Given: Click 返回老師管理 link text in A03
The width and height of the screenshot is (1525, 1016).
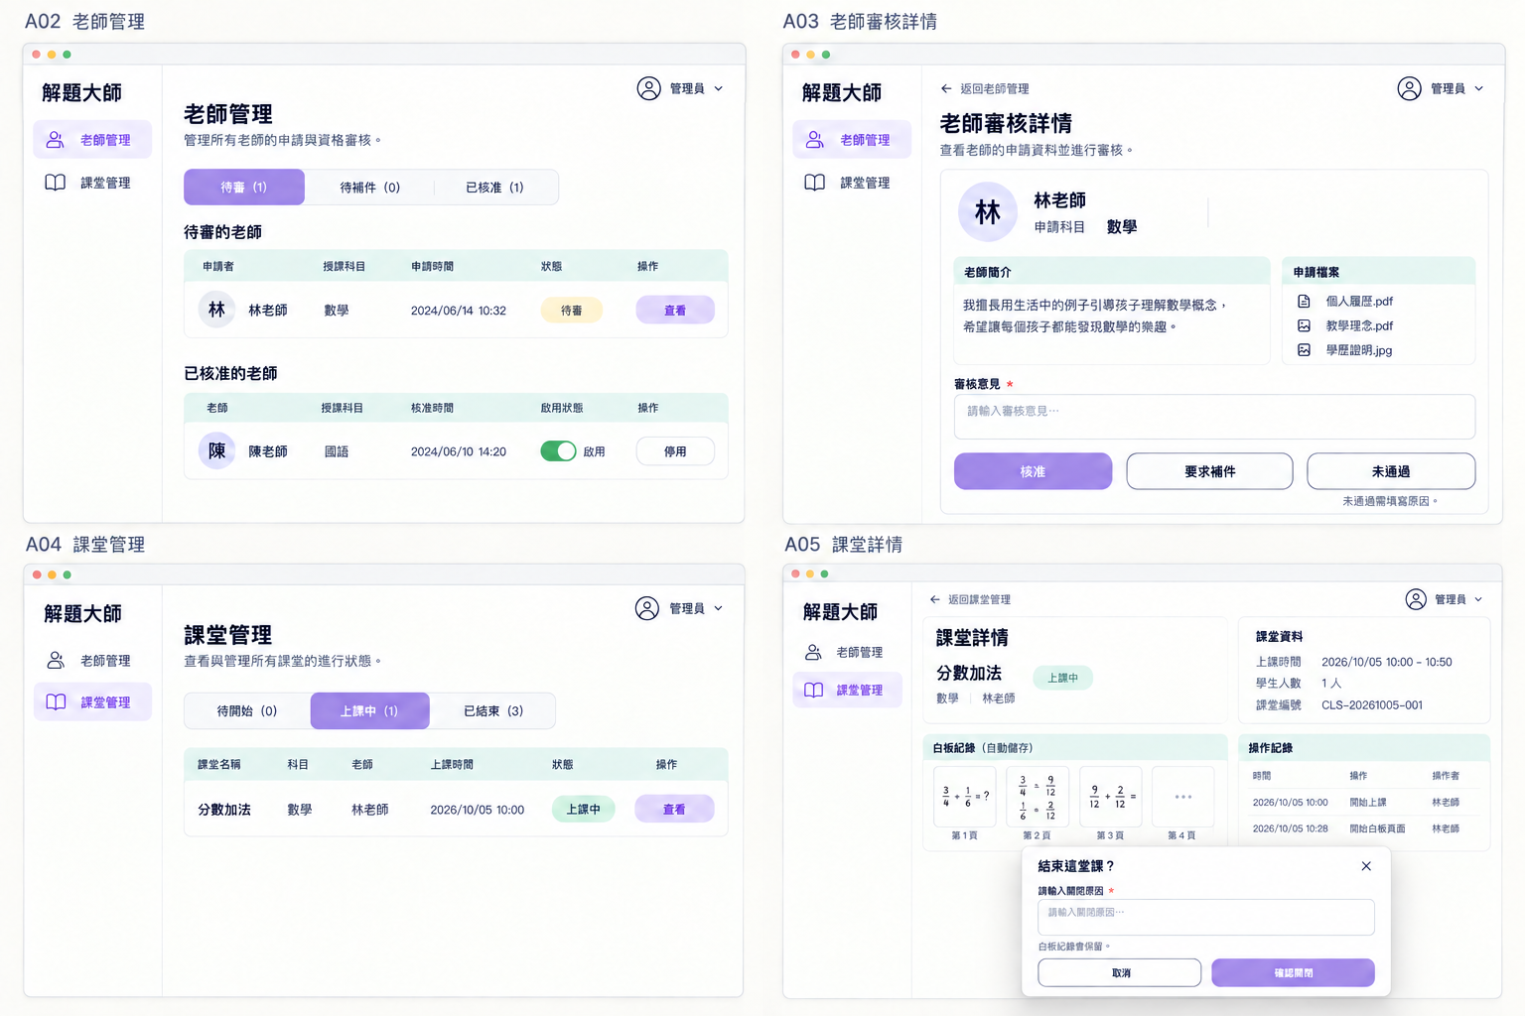Looking at the screenshot, I should click(x=994, y=88).
